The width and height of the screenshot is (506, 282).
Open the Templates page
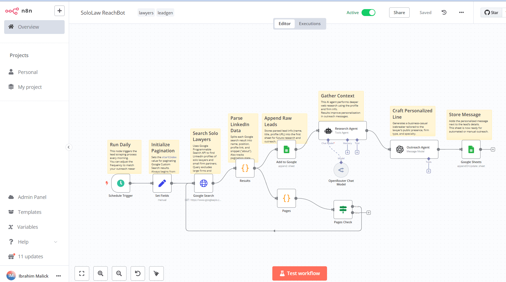(34, 212)
